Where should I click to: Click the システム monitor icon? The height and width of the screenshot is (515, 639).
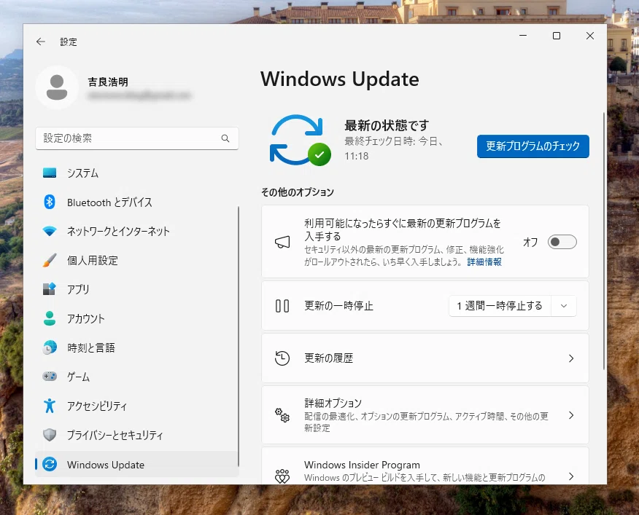50,173
